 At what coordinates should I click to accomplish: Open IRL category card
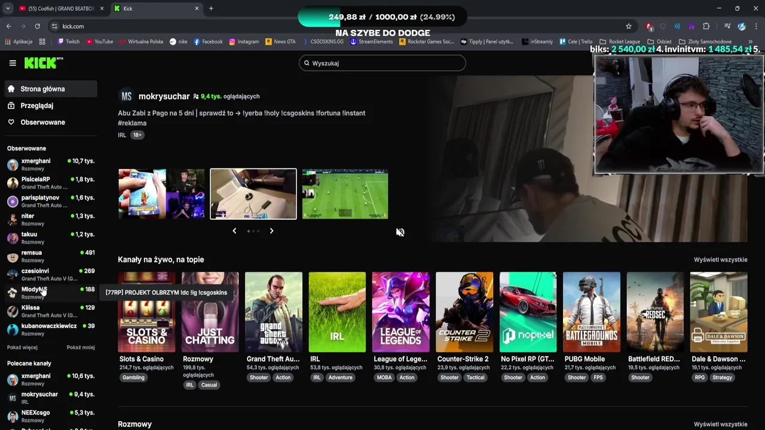coord(337,312)
